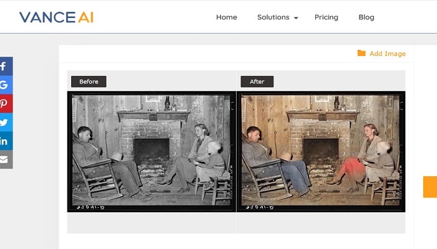Click the black-and-white Before photo
The image size is (437, 249).
coord(152,151)
